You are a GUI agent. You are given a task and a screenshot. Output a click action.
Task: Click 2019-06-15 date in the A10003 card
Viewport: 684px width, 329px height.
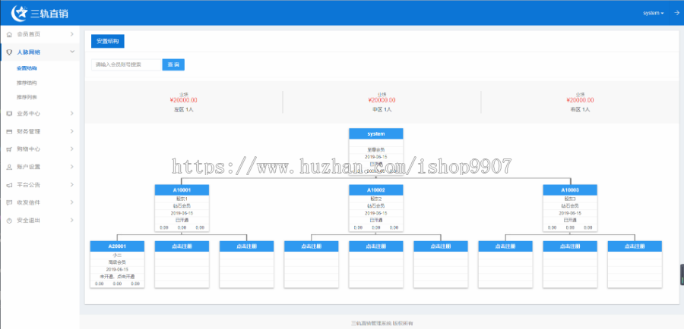coord(570,213)
